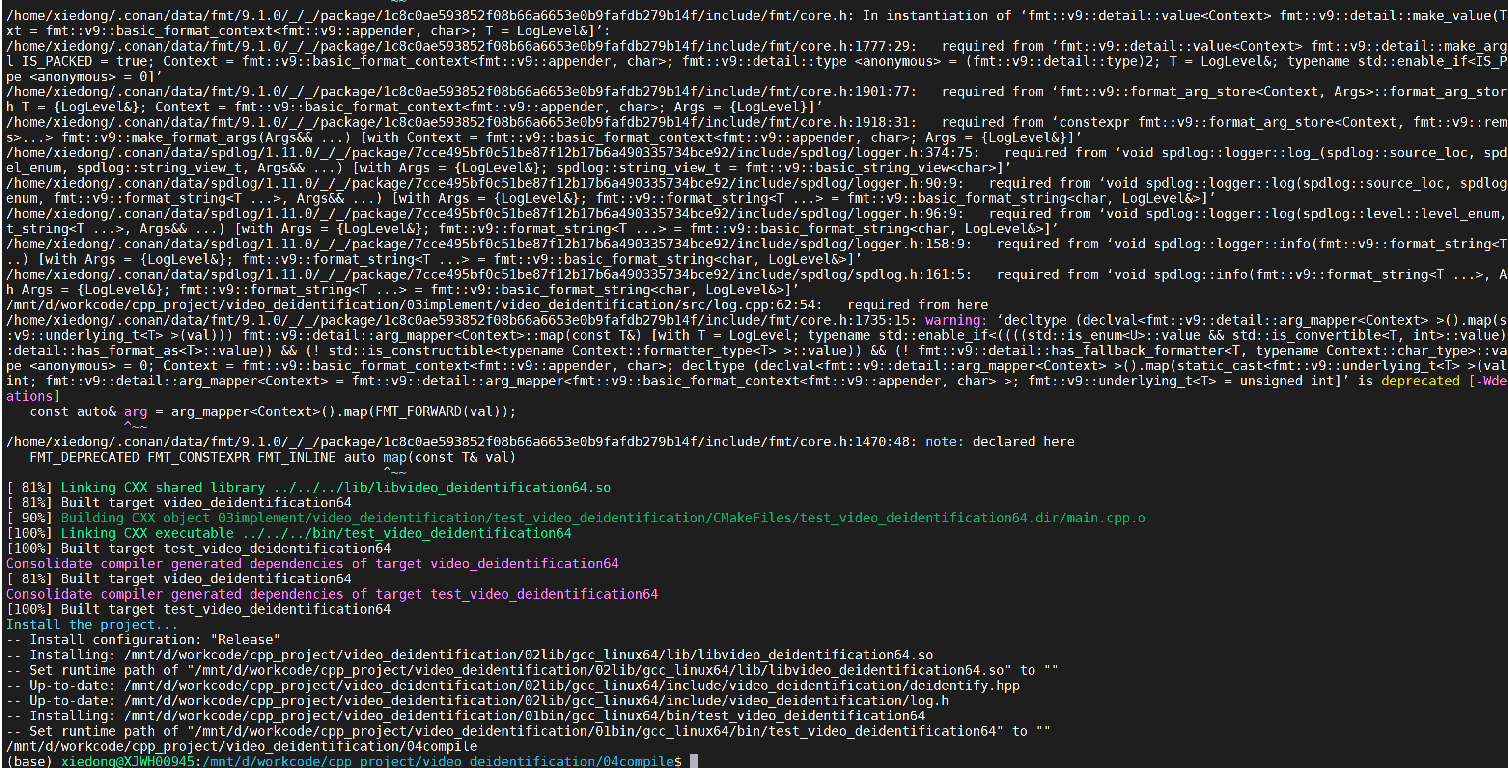Click 'Linking CXX executable' line

coord(289,533)
